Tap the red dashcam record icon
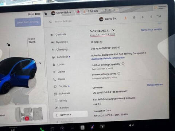The width and height of the screenshot is (175, 131). (x=78, y=12)
